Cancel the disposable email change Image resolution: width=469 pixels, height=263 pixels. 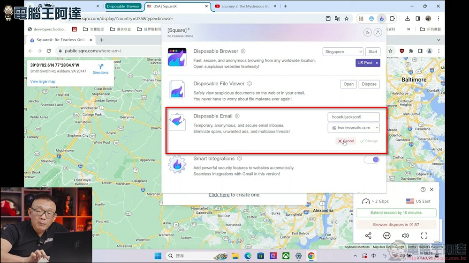click(x=346, y=141)
